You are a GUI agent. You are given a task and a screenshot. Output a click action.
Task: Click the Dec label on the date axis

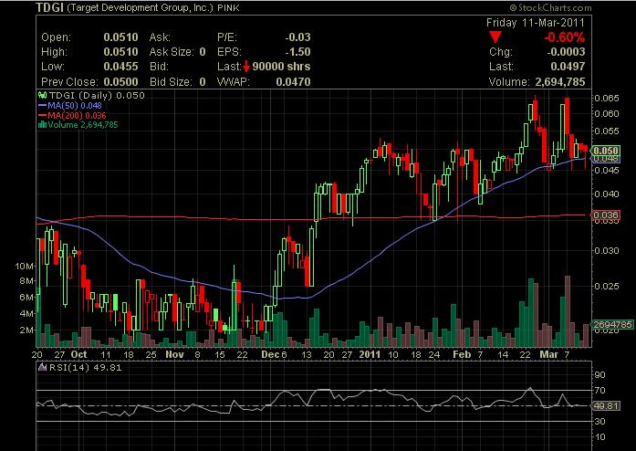point(270,354)
